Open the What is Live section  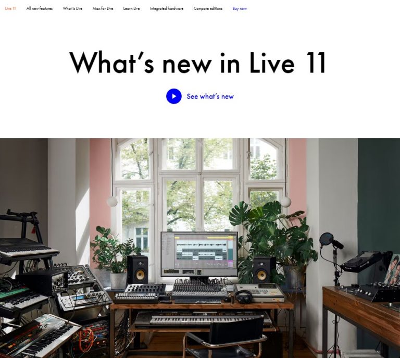coord(72,8)
